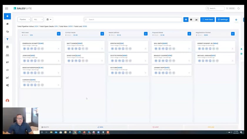This screenshot has height=139, width=247.
Task: Expand Michael Jordan card chevron
Action: tap(233, 61)
